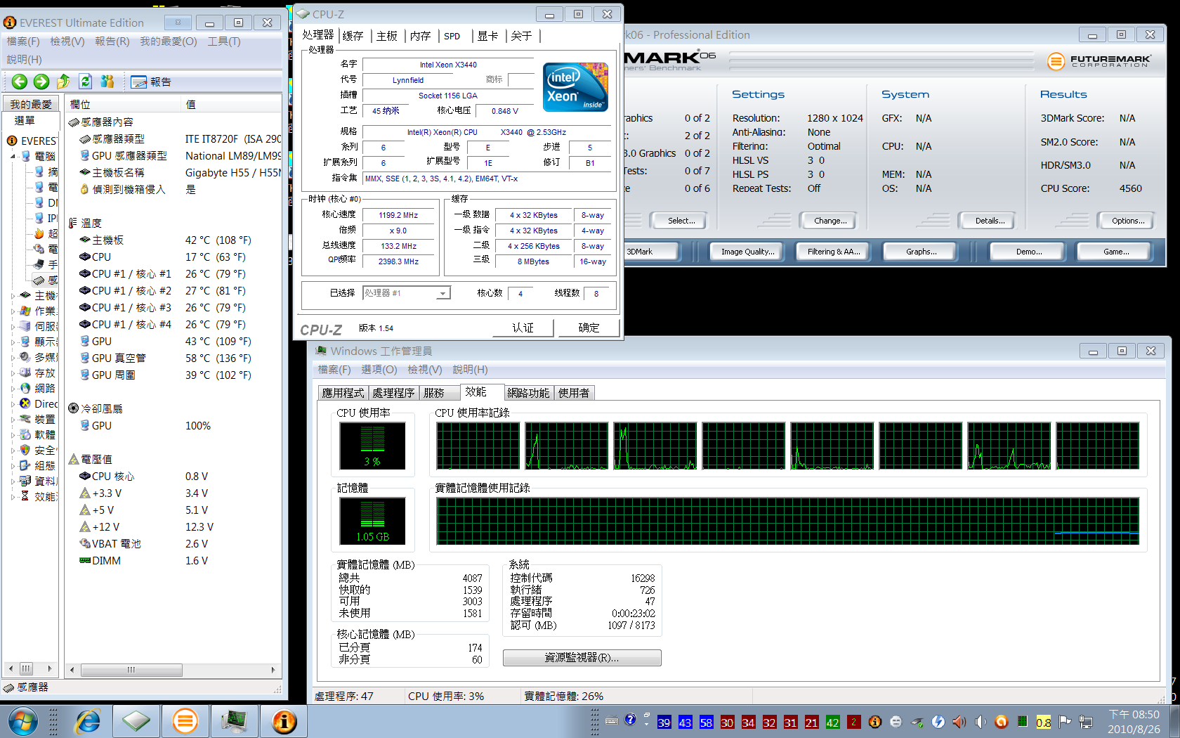Click EVEREST horizontal scrollbar thumb in sensor list
The width and height of the screenshot is (1180, 738).
tap(131, 670)
